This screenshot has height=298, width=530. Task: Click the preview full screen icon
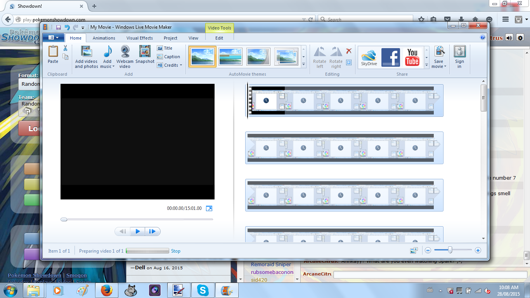209,208
